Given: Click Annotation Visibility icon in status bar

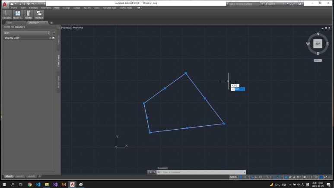Looking at the screenshot, I should pos(286,177).
